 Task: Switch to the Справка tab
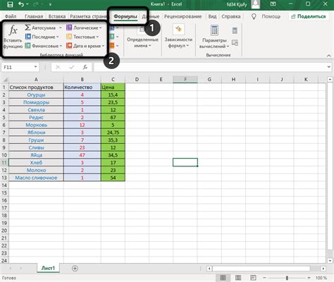[x=231, y=16]
